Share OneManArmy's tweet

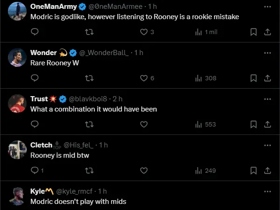click(x=267, y=32)
